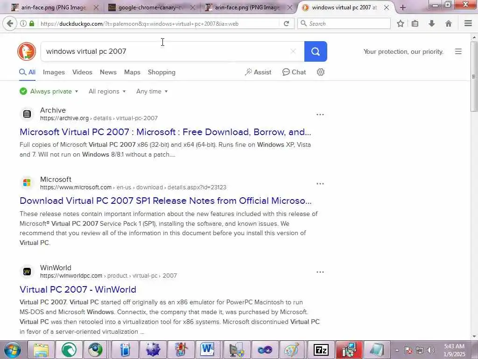This screenshot has height=359, width=478.
Task: Reload the page with the refresh icon
Action: pyautogui.click(x=286, y=23)
